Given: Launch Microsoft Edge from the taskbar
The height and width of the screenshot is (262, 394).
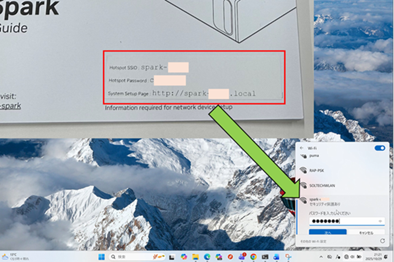Looking at the screenshot, I should pos(207,257).
